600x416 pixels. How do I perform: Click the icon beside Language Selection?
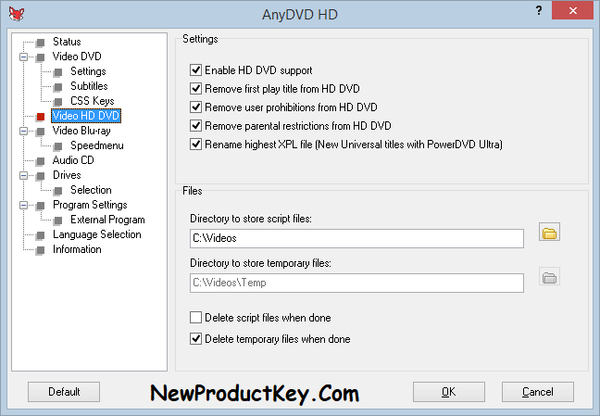40,234
